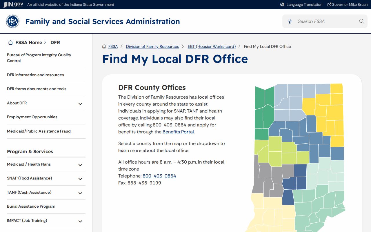The height and width of the screenshot is (232, 371).
Task: Click the DFR sidebar heading link
Action: tap(55, 42)
